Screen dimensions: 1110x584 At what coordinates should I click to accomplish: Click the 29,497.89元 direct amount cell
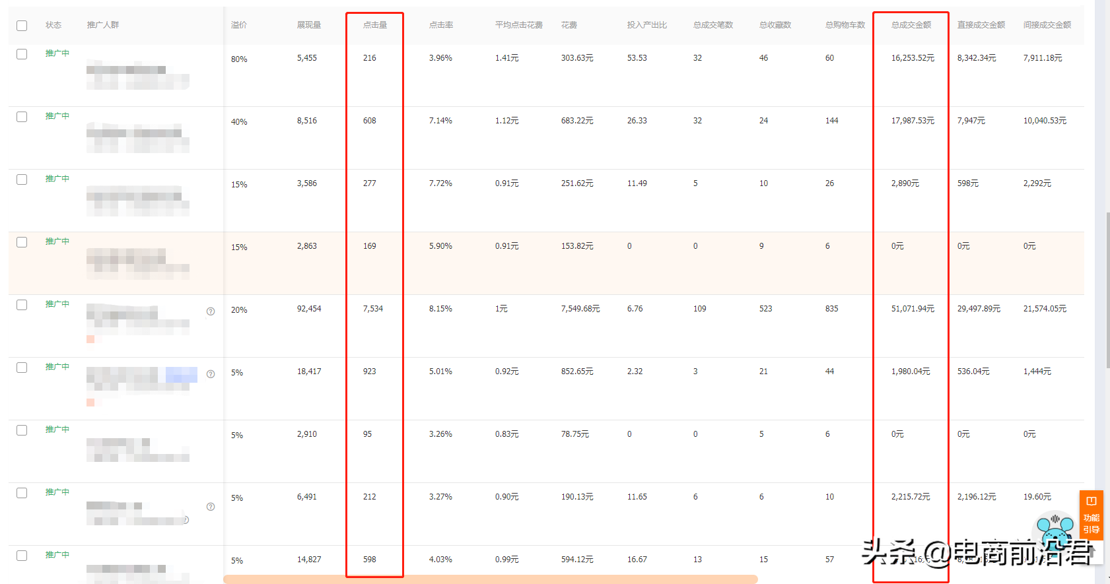(x=979, y=309)
